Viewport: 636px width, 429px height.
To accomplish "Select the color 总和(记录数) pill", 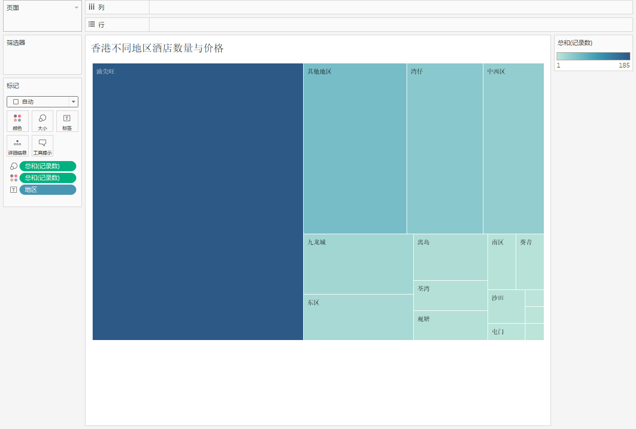I will [48, 178].
